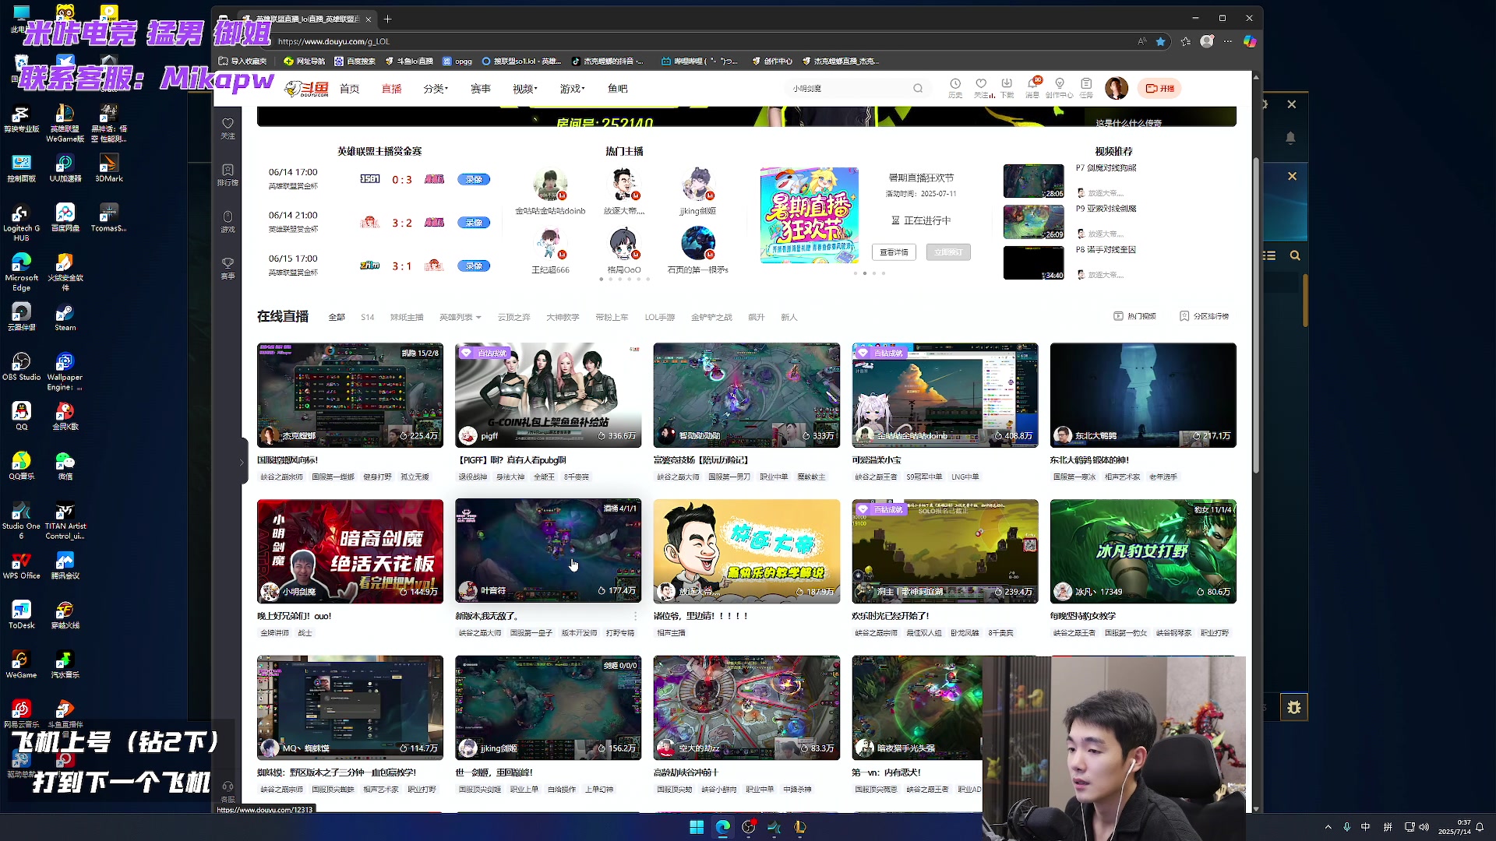
Task: Open Windows Start menu
Action: point(697,827)
